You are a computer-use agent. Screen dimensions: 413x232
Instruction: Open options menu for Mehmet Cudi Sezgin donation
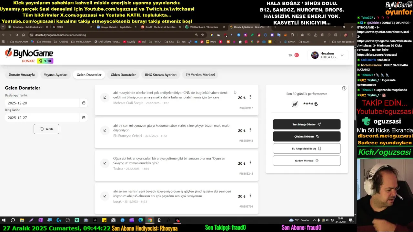click(x=250, y=97)
